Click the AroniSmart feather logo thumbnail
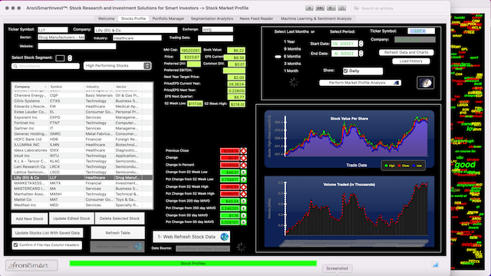The height and width of the screenshot is (276, 491). [426, 83]
